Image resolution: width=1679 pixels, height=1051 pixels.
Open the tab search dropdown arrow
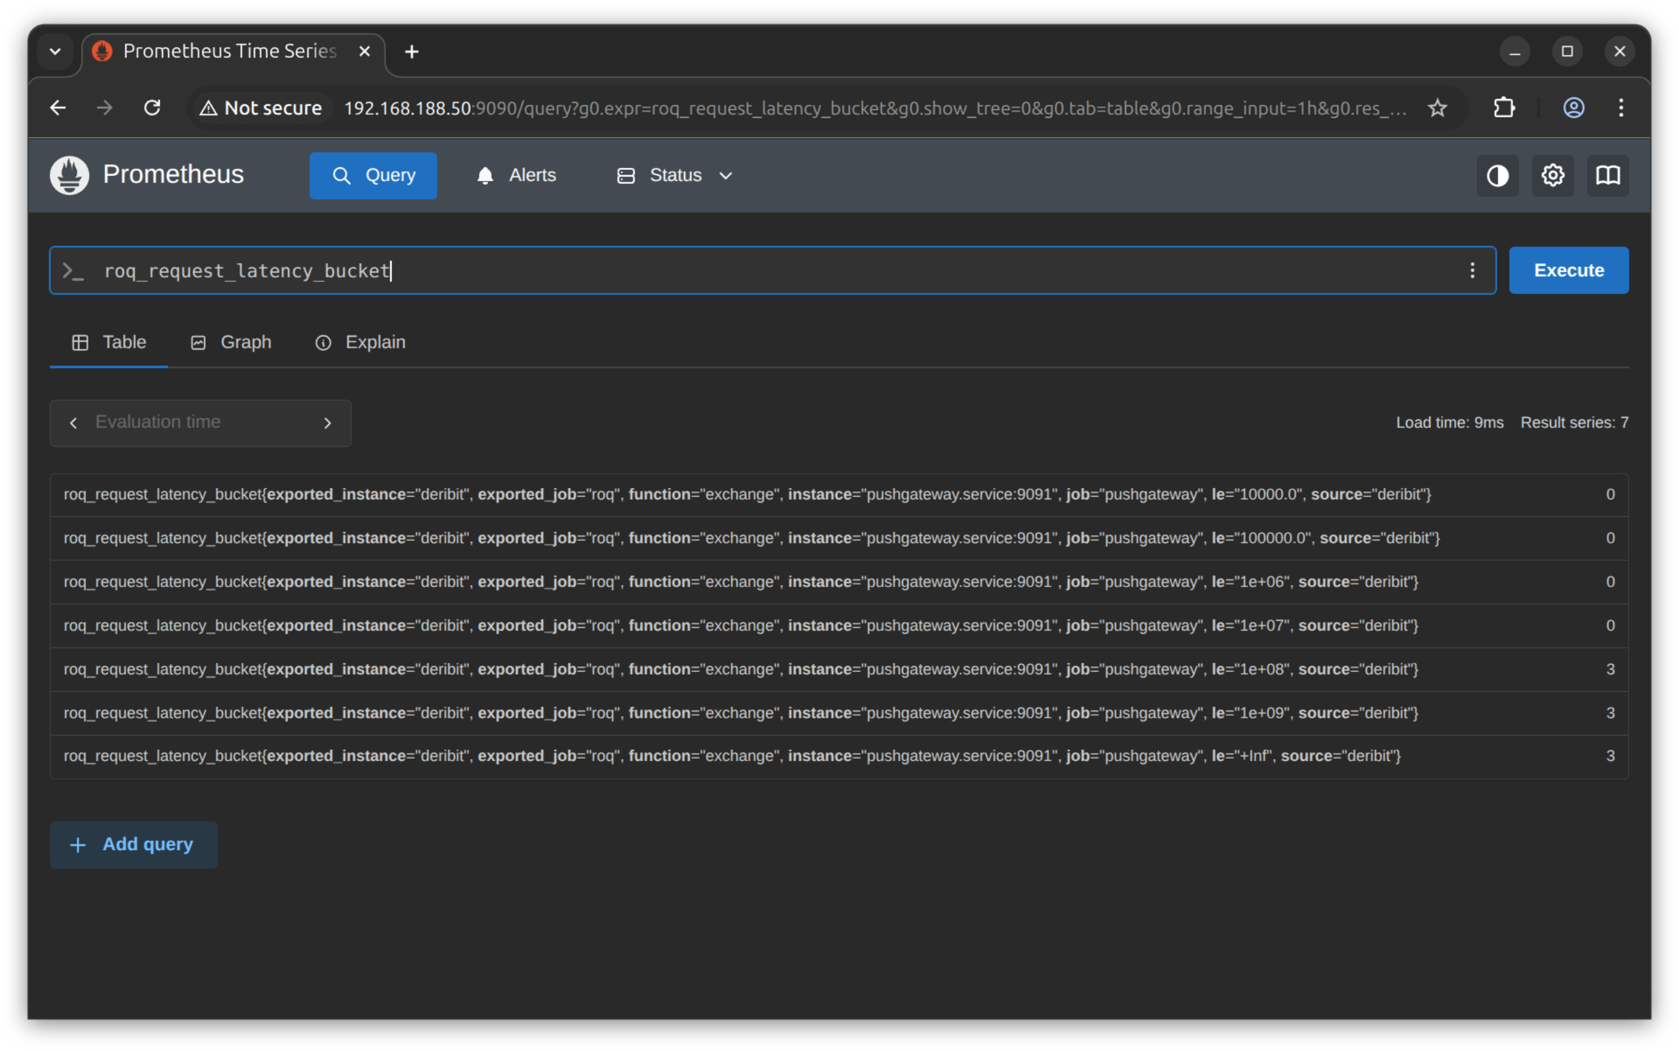point(56,51)
